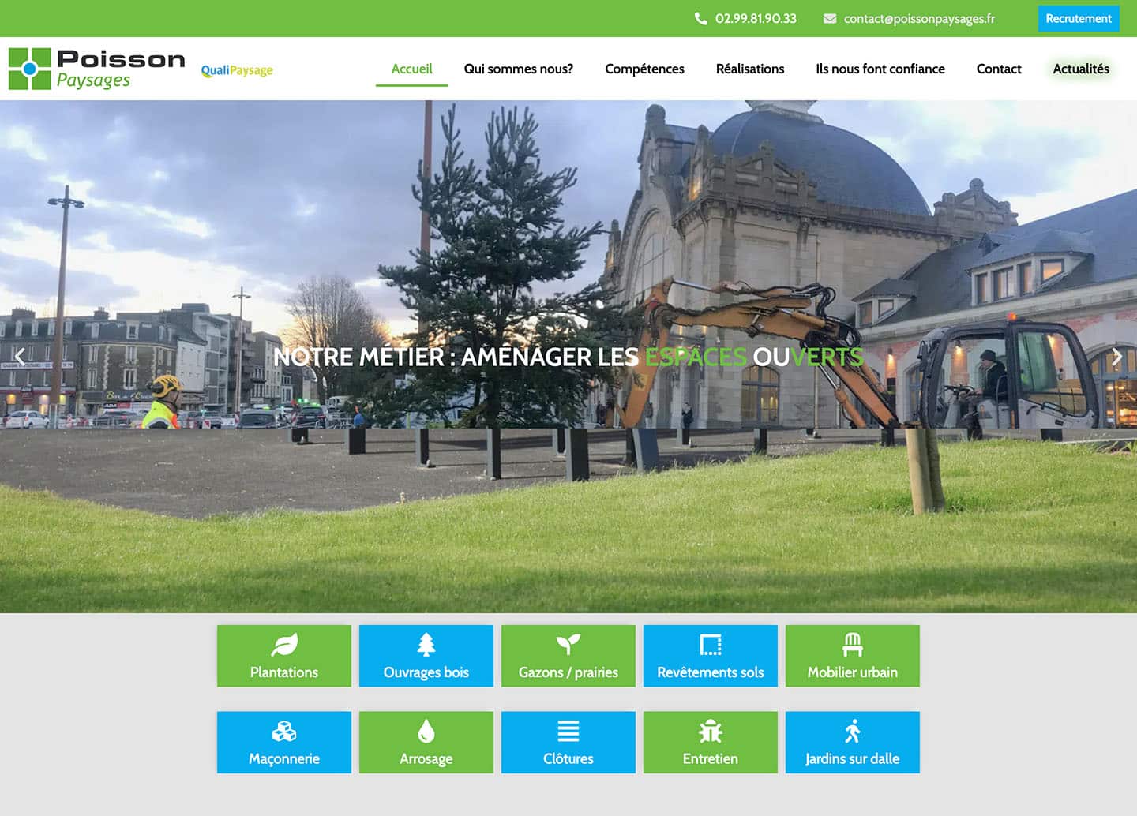Open Qui sommes nous? page
This screenshot has height=816, width=1137.
(519, 69)
